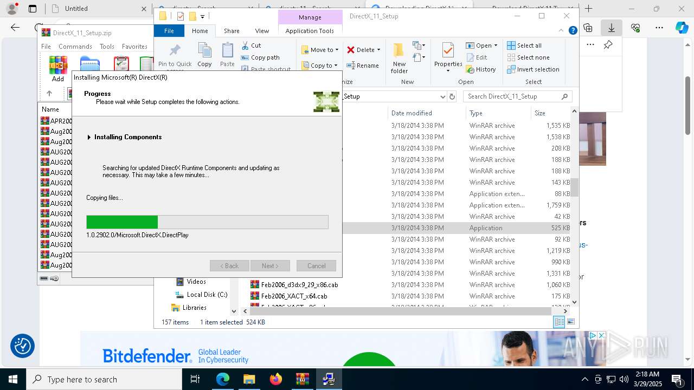The height and width of the screenshot is (390, 694).
Task: Open Properties from the ribbon
Action: [x=448, y=57]
